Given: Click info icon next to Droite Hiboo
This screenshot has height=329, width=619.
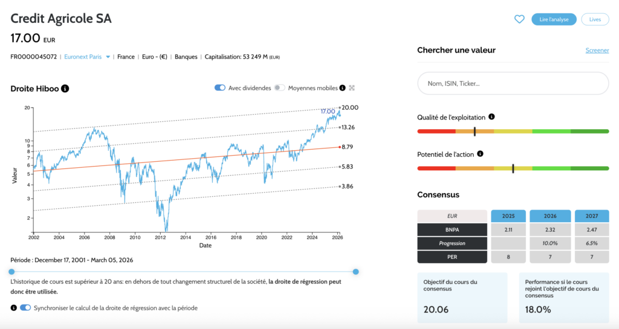Looking at the screenshot, I should [65, 89].
